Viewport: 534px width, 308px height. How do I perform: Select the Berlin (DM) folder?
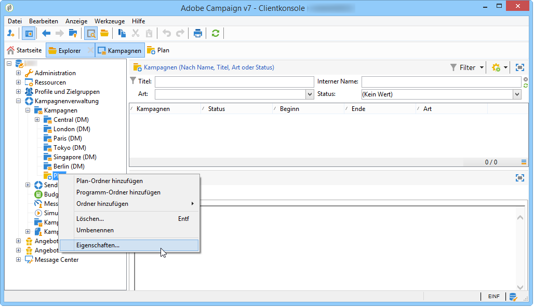click(69, 166)
